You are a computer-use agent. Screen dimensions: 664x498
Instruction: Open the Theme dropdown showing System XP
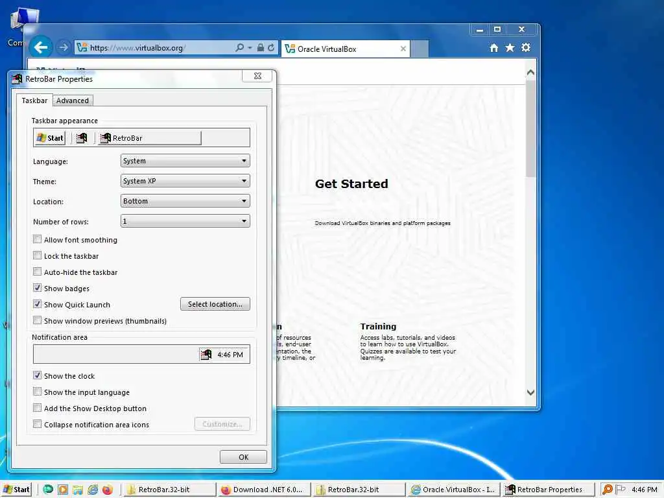pos(185,181)
